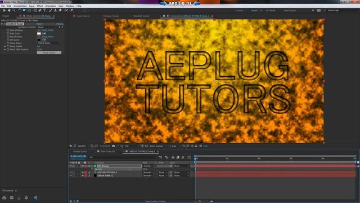The height and width of the screenshot is (203, 360).
Task: Expand the AEPLUG TUTORS 2 layer twirl
Action: (x=83, y=173)
